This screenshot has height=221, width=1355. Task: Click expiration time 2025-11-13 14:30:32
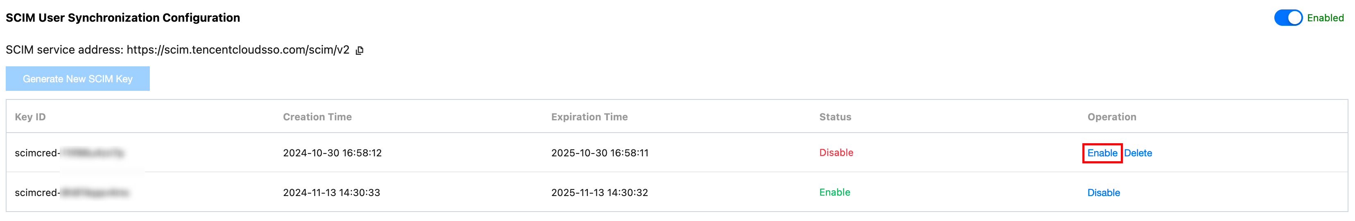coord(599,193)
